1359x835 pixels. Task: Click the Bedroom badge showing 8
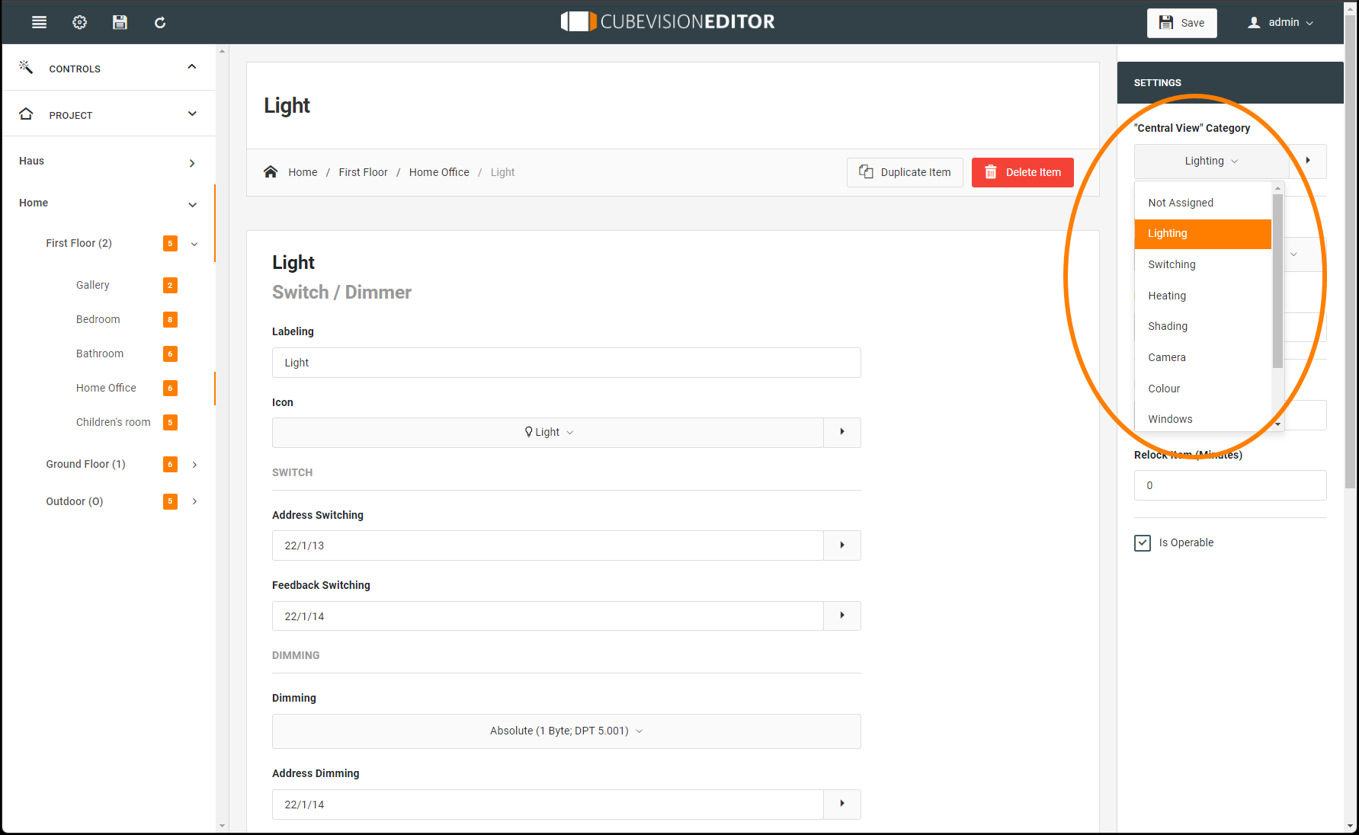coord(170,319)
